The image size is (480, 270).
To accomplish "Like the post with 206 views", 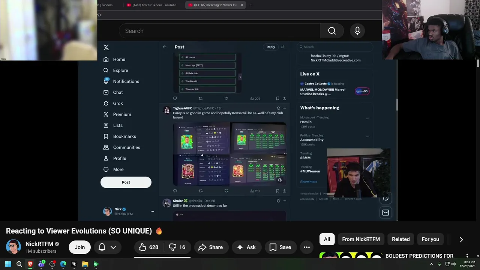I will coord(226,98).
